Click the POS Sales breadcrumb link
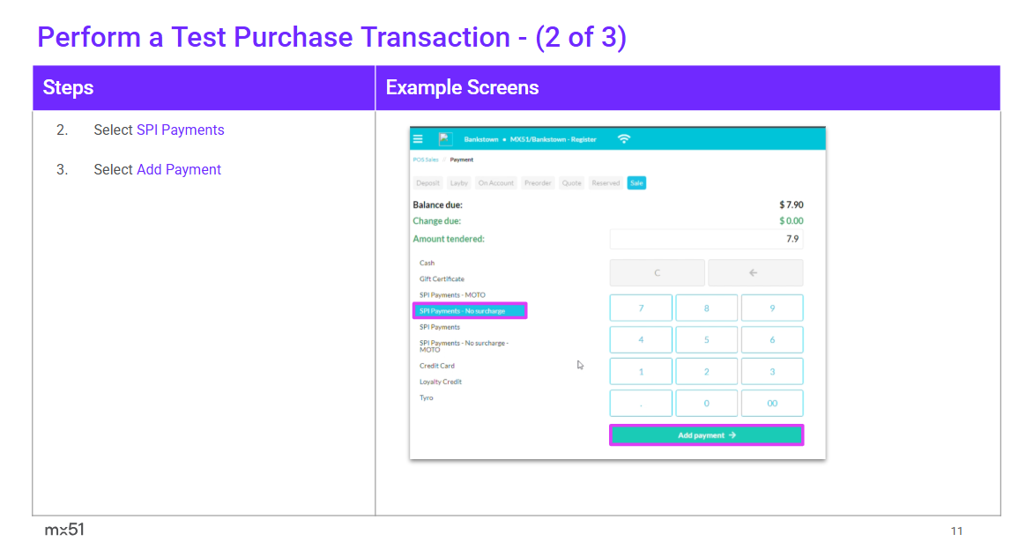Viewport: 1011px width, 549px height. (426, 160)
